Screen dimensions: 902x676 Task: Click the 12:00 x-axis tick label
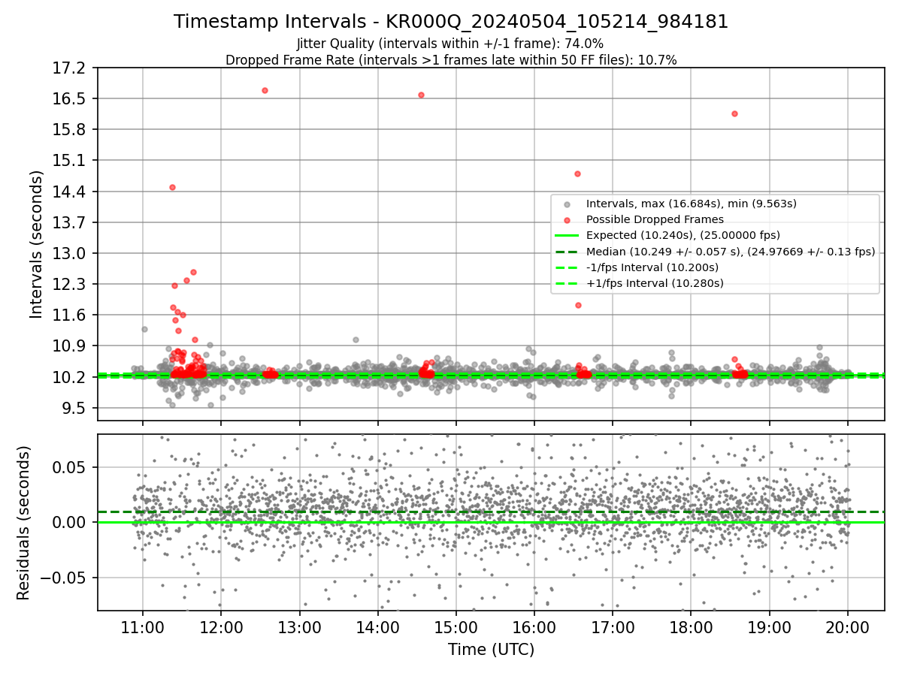221,627
